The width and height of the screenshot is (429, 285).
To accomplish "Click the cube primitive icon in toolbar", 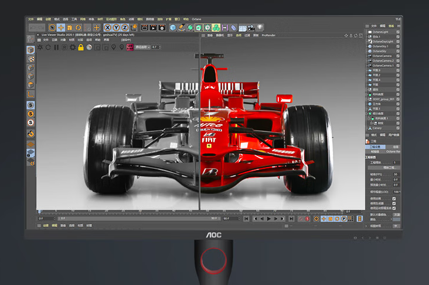I will click(173, 27).
